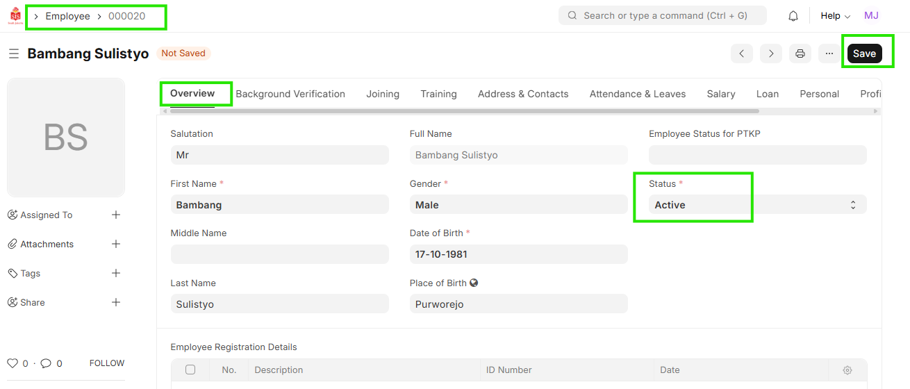The image size is (910, 389).
Task: Click the horizontal tab scrollbar
Action: point(464,110)
